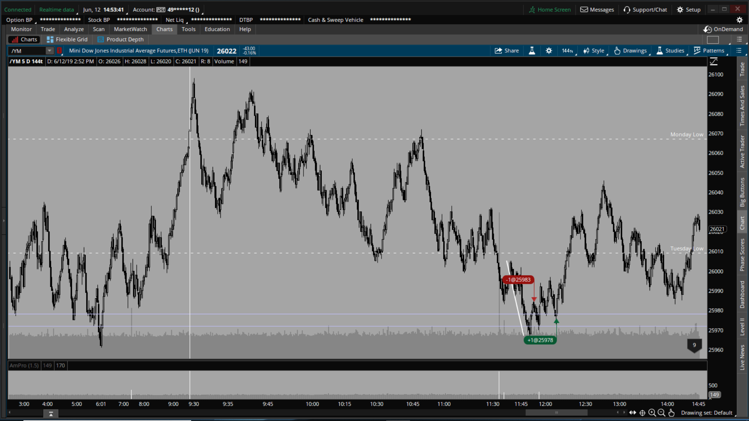The image size is (749, 421).
Task: Open the Studies menu
Action: (x=671, y=51)
